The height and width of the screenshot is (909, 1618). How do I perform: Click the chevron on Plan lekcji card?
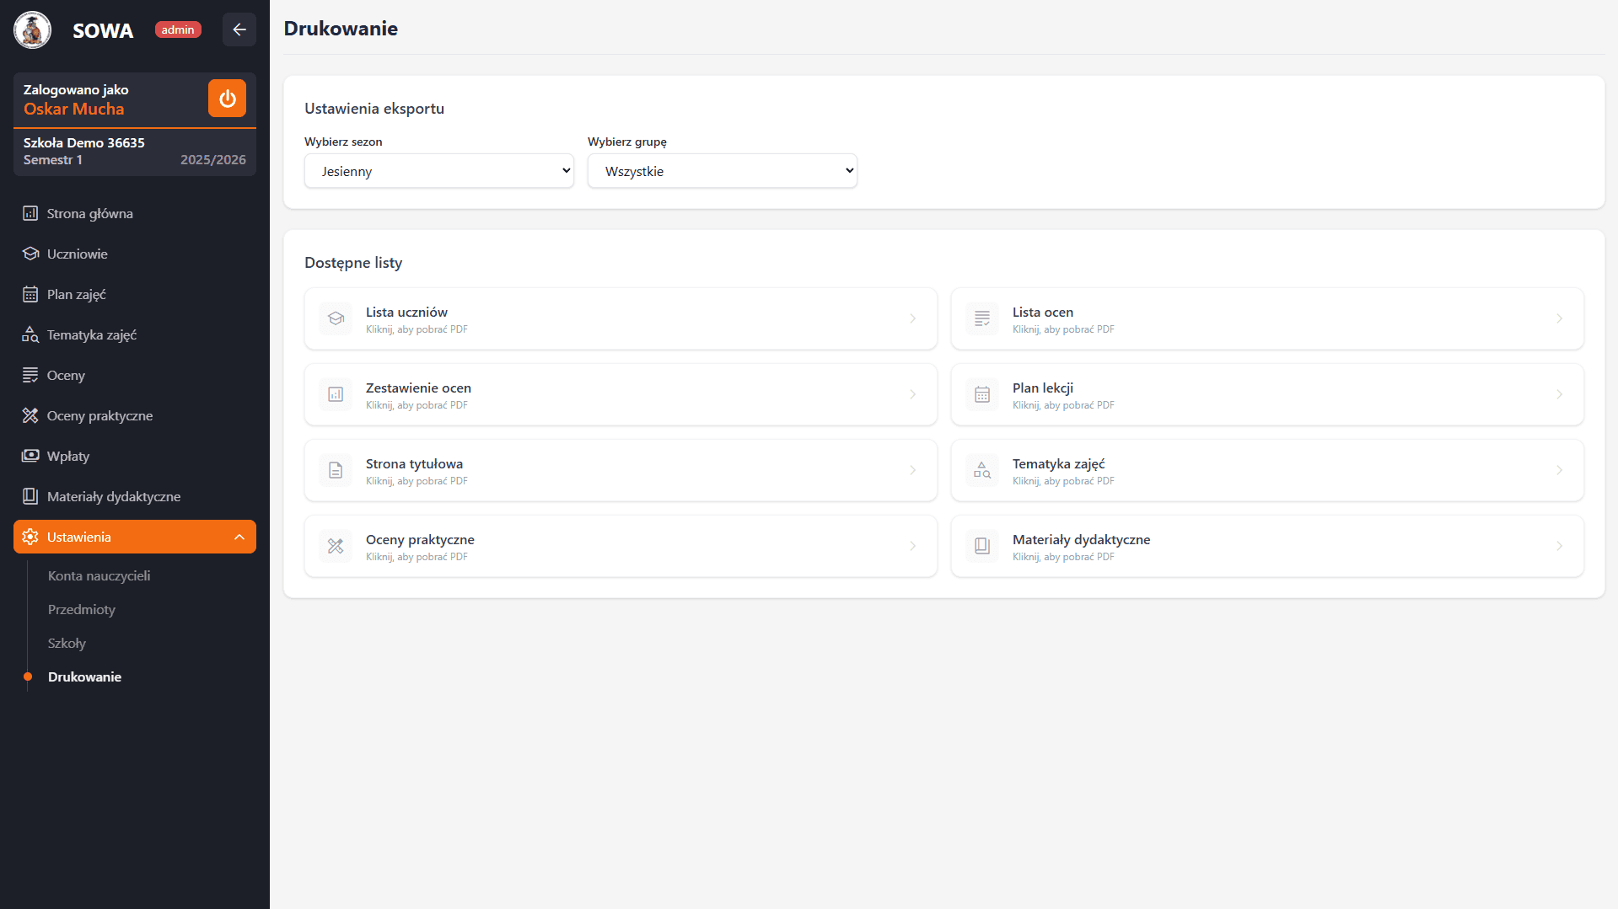tap(1559, 394)
